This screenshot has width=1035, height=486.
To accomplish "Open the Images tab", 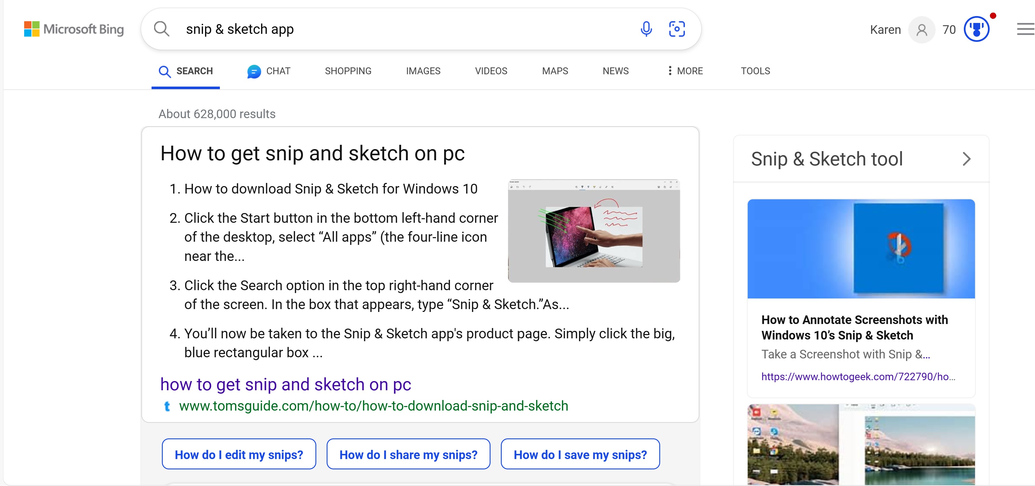I will coord(423,71).
